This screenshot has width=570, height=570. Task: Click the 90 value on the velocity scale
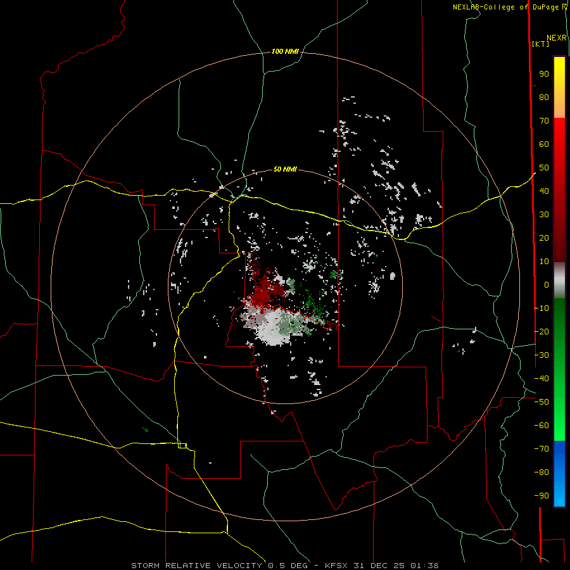(544, 74)
